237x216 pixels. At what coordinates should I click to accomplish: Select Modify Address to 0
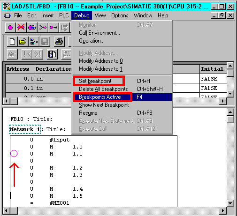[x=122, y=61]
